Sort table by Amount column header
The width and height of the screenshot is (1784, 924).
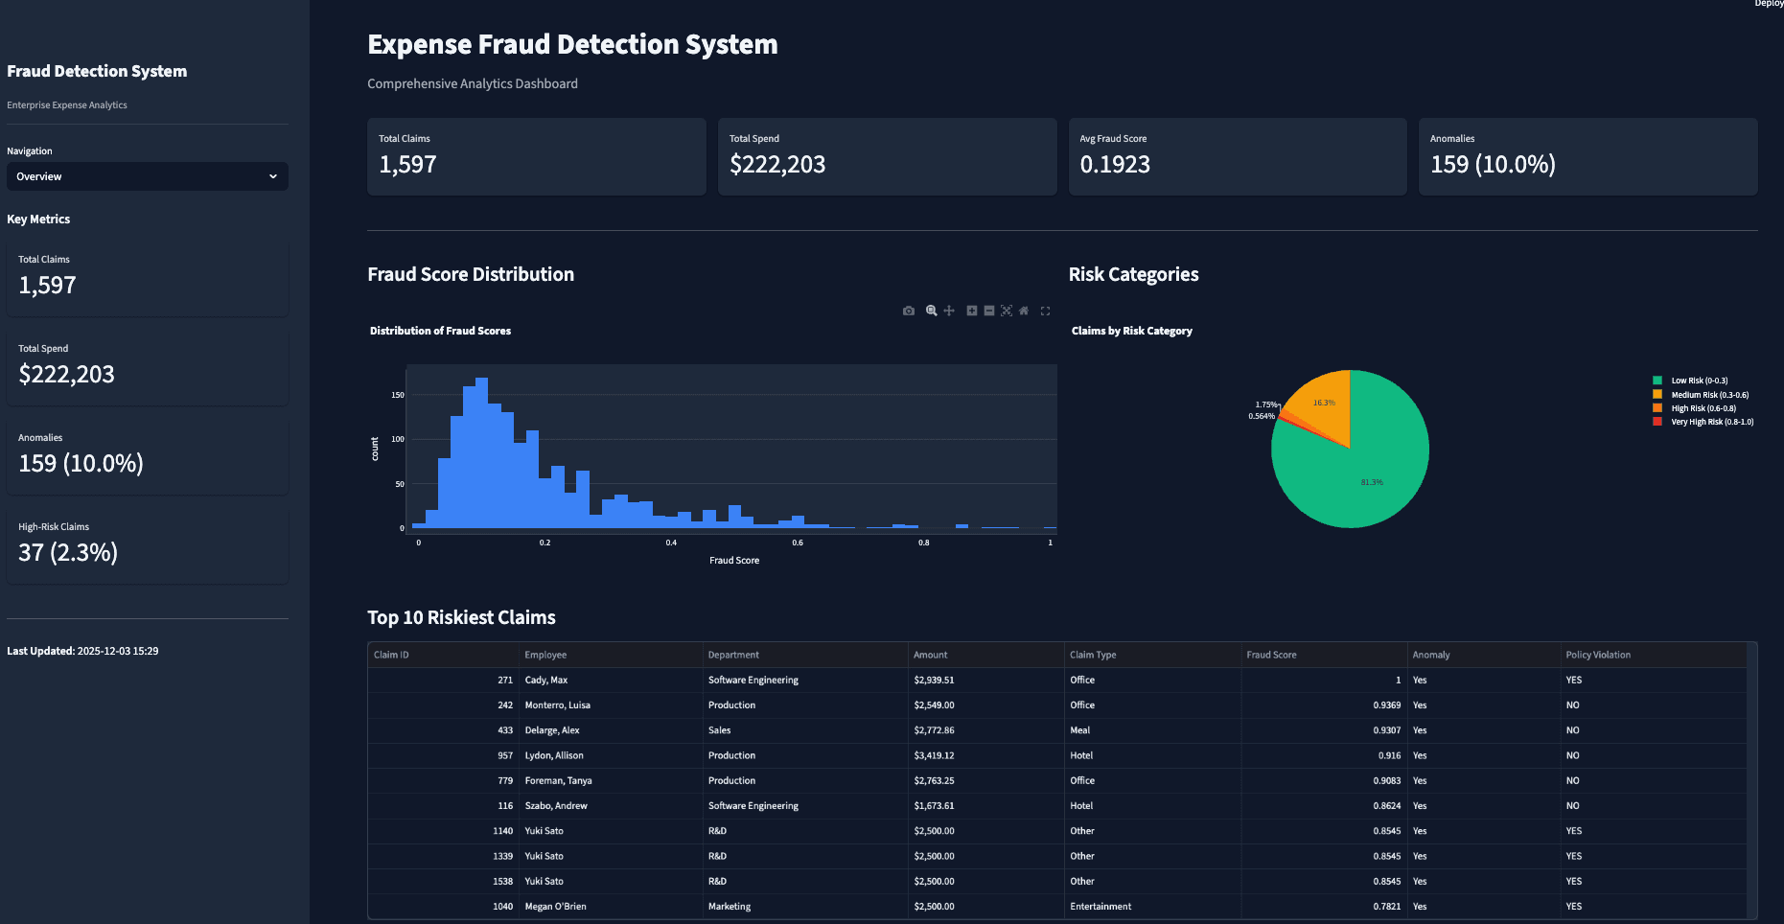coord(986,655)
